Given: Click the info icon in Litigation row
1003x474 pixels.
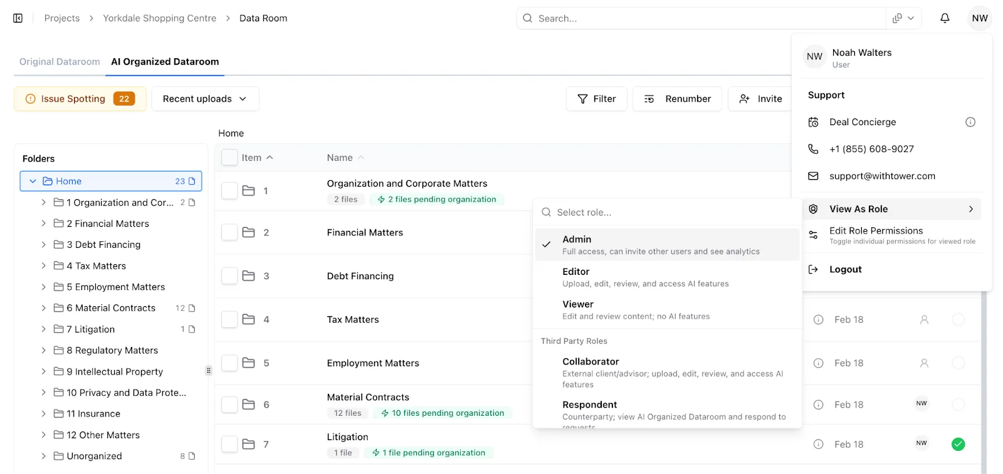Looking at the screenshot, I should pos(818,444).
